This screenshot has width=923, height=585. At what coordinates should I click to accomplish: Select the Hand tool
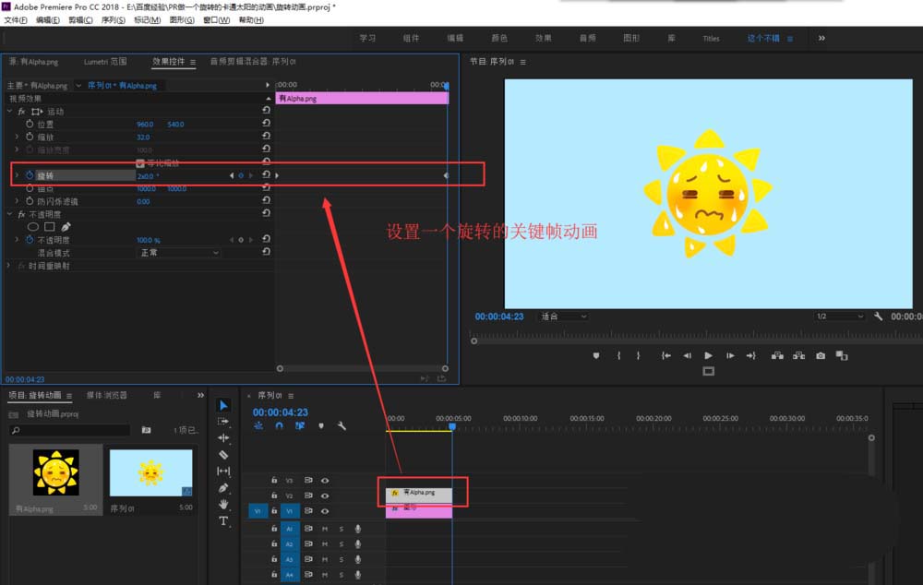pyautogui.click(x=223, y=505)
